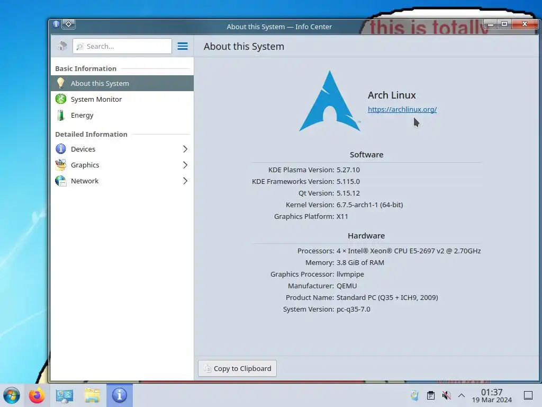Click the KDE Frameworks Version value 5.115.0

click(348, 182)
